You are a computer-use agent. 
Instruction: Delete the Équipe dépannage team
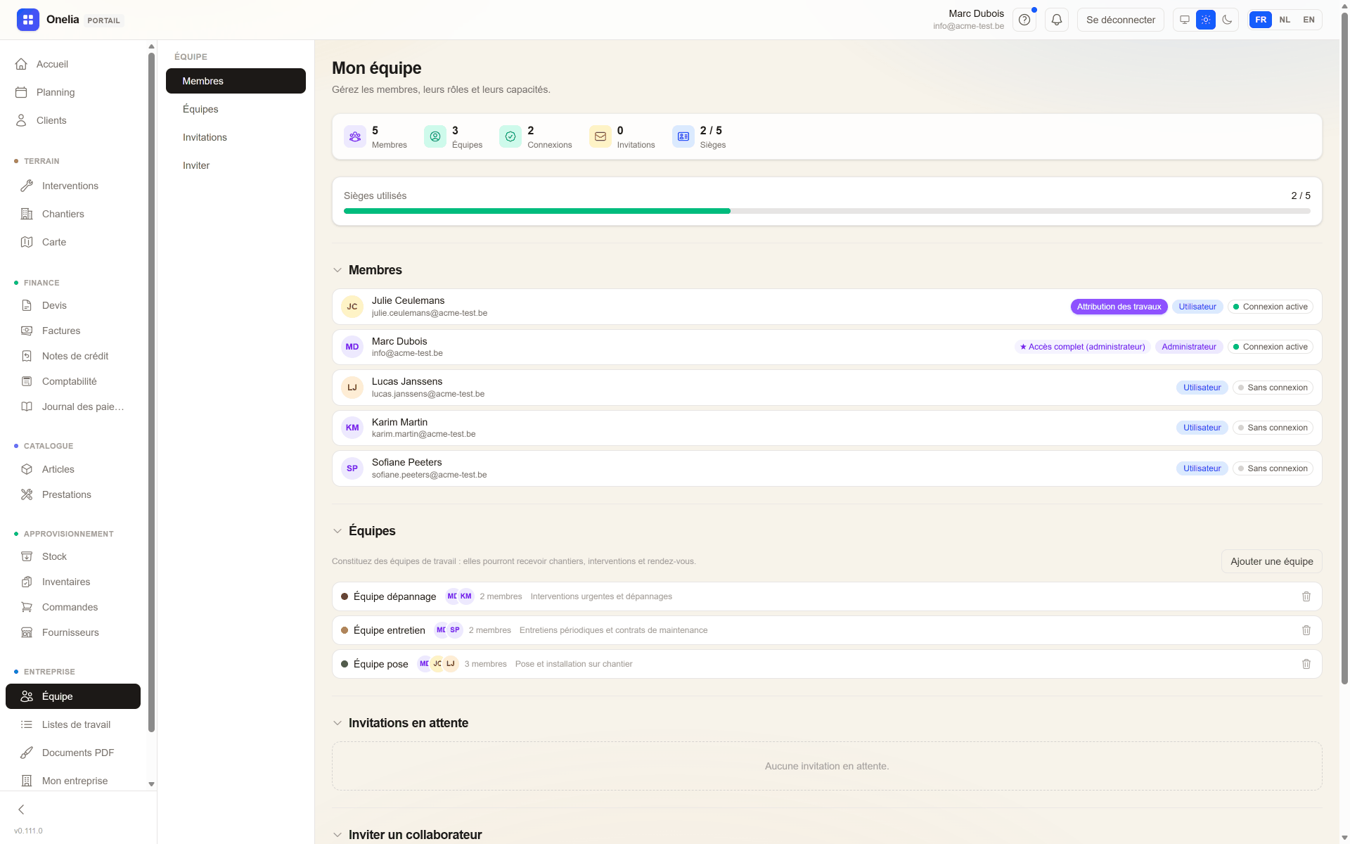coord(1306,596)
